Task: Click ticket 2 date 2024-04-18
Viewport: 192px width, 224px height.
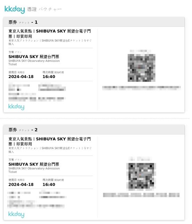Action: (x=21, y=184)
